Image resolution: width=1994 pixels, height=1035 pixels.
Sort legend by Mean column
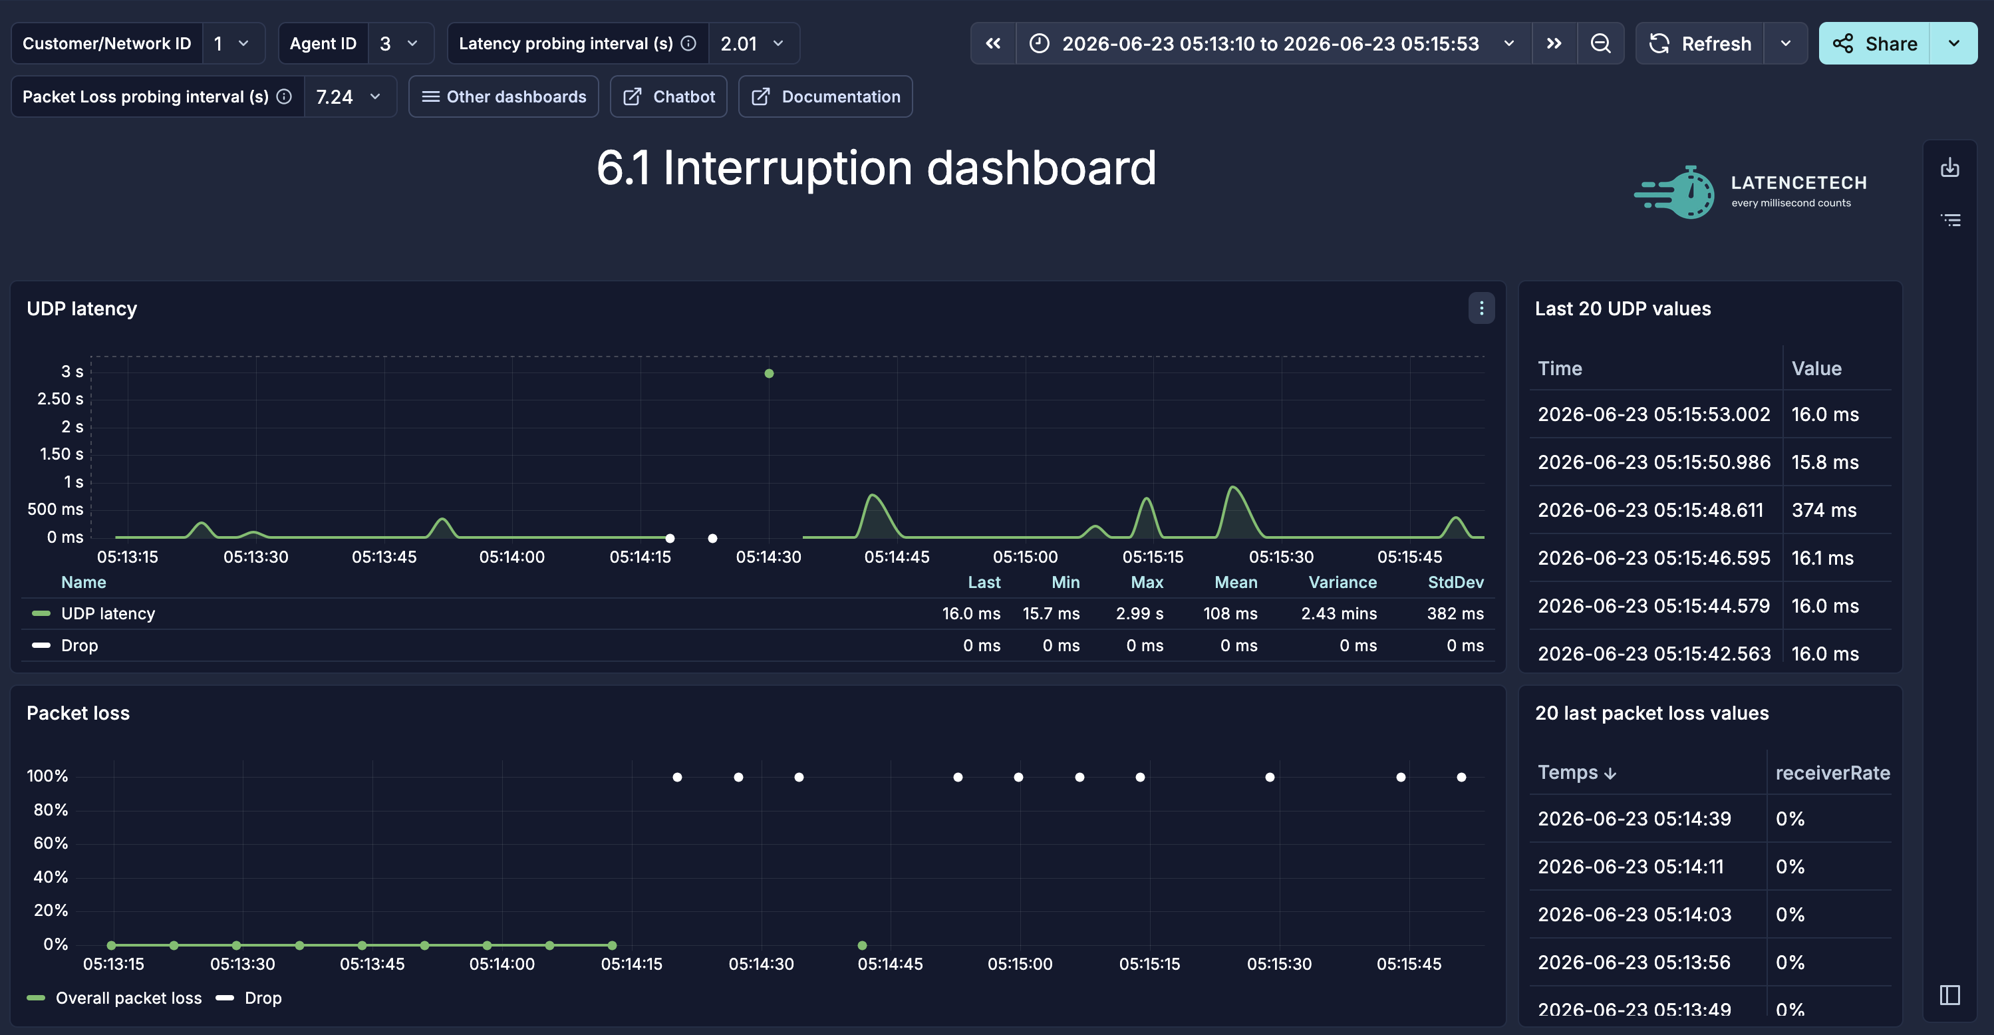tap(1235, 582)
